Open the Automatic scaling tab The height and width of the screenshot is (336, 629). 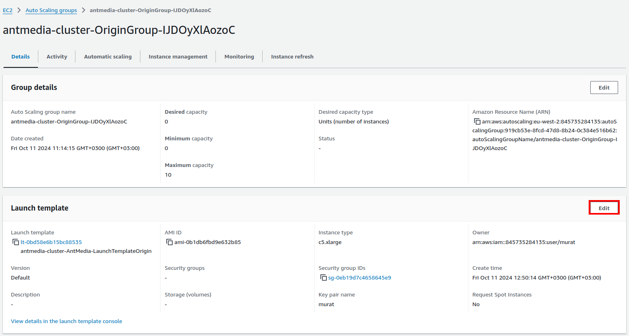pyautogui.click(x=108, y=56)
